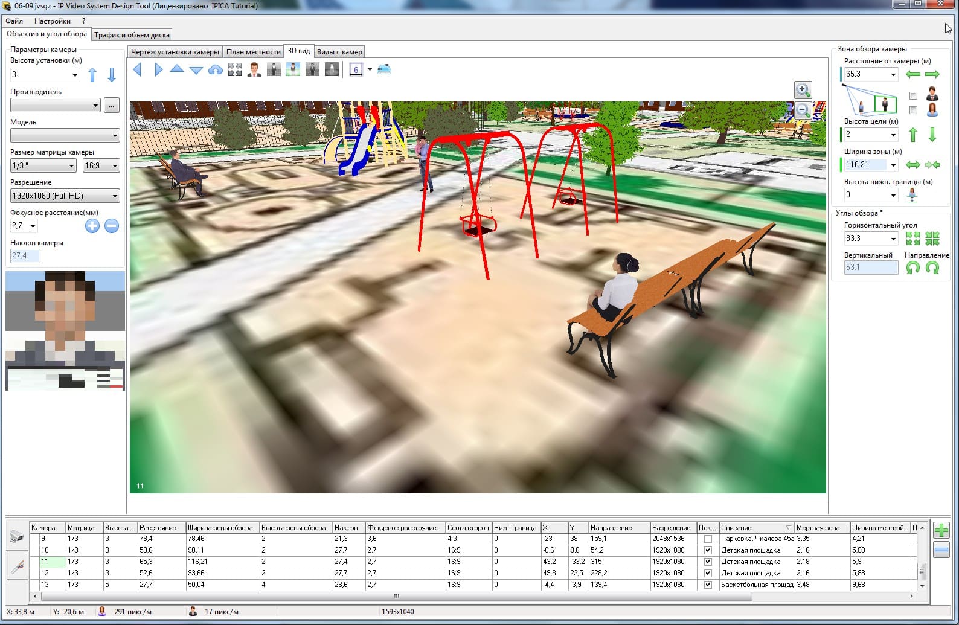This screenshot has height=625, width=959.
Task: Widen zone with green double-headed arrow
Action: click(913, 165)
